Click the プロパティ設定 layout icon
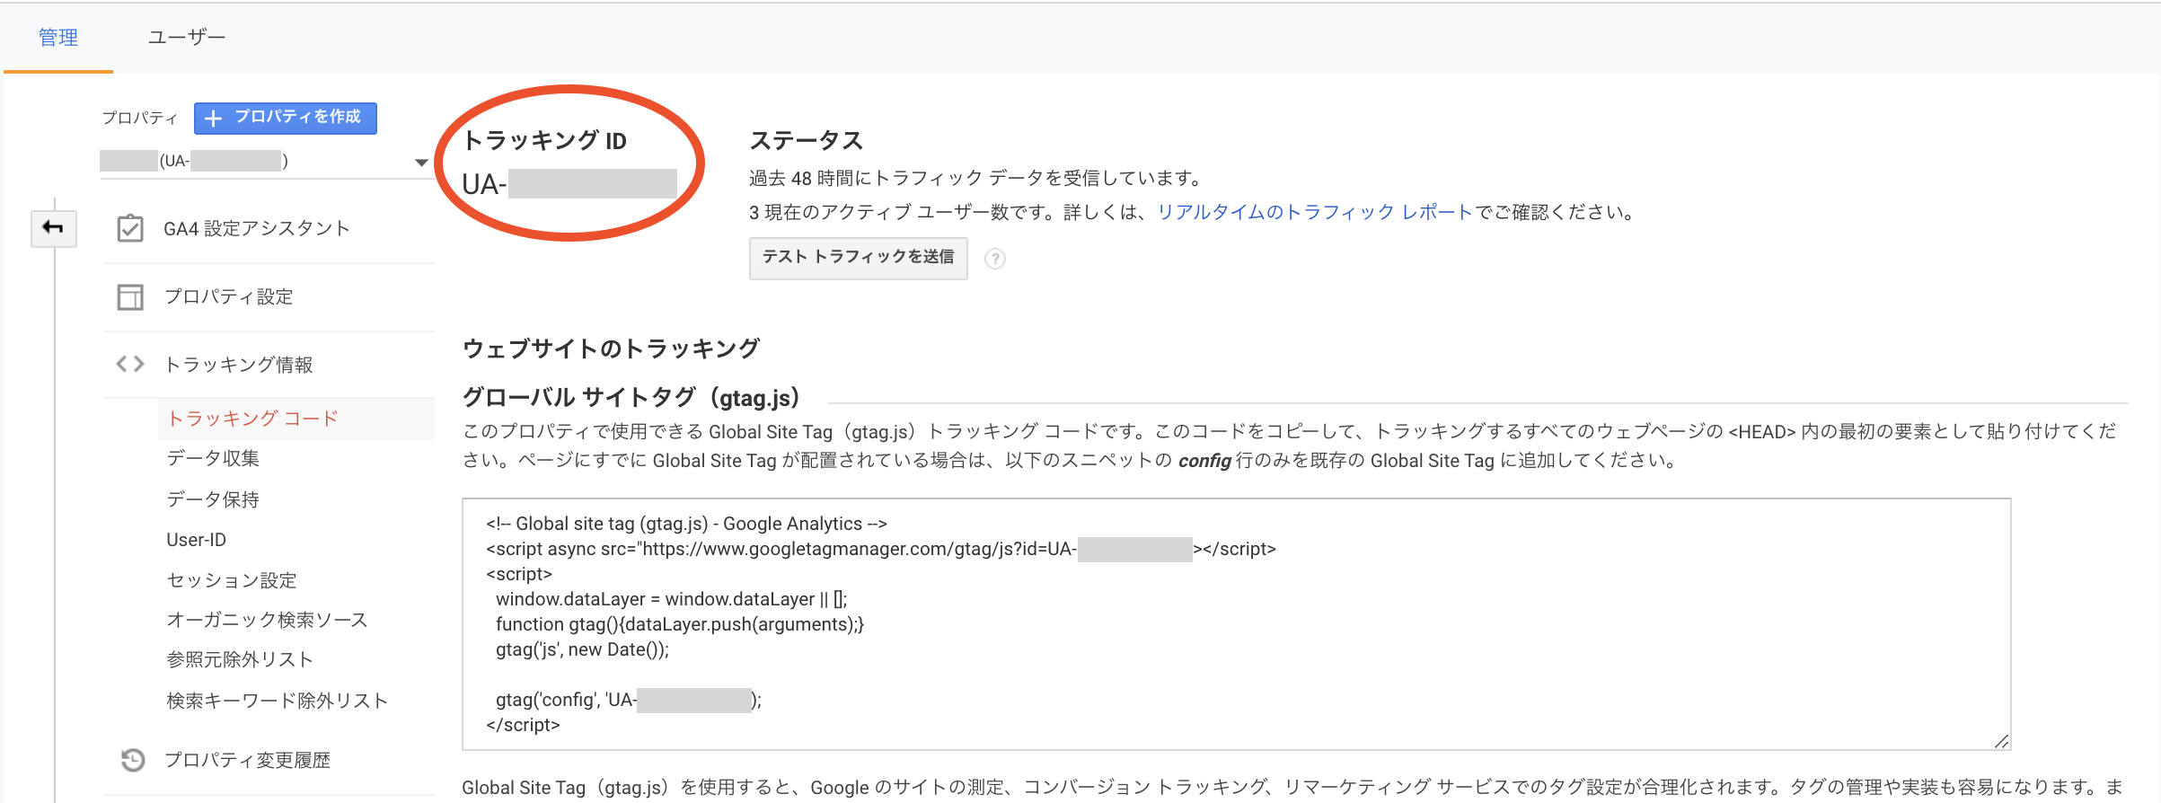 pos(130,297)
